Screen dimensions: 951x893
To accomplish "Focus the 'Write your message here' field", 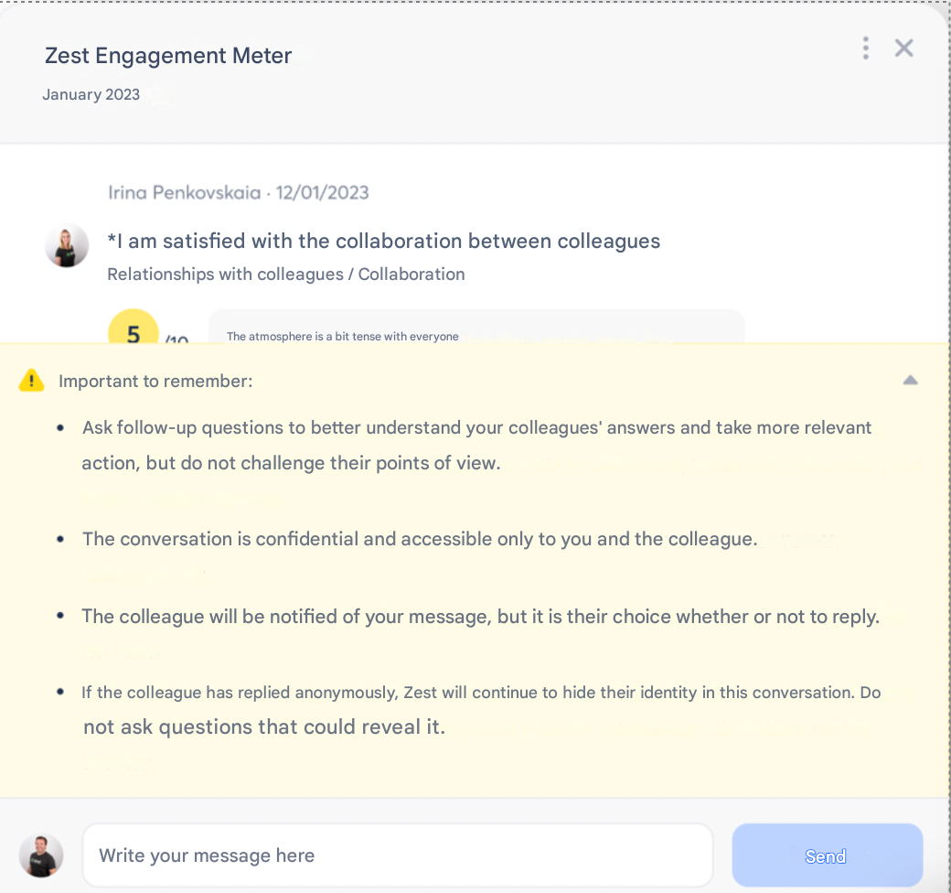I will (x=397, y=856).
